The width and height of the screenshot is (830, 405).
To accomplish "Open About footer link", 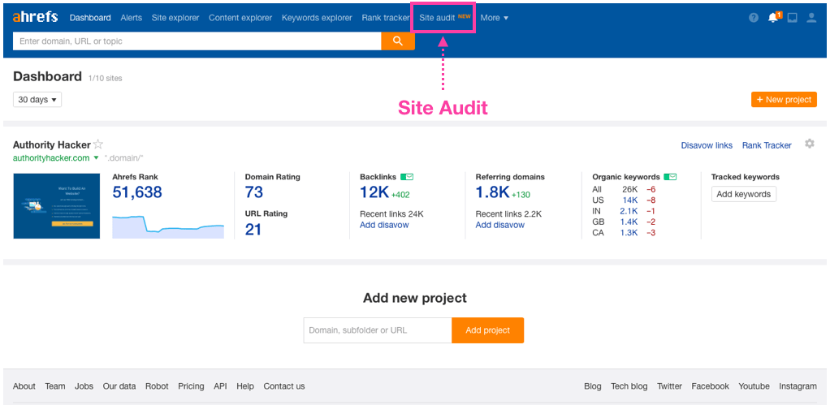I will (24, 386).
